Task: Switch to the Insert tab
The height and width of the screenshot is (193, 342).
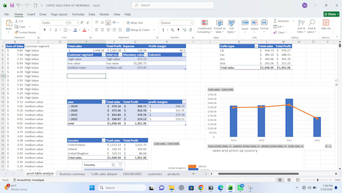Action: point(31,14)
